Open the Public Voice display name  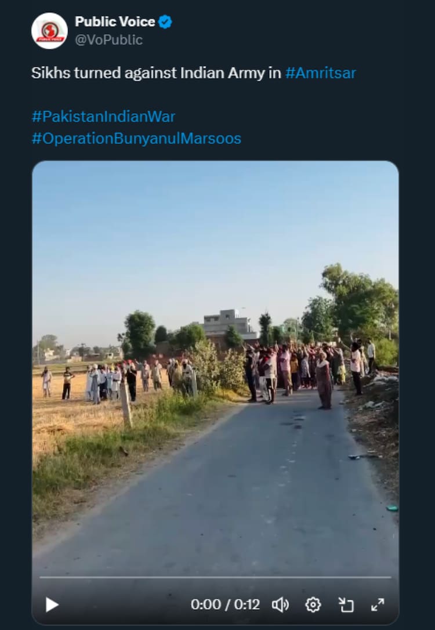coord(115,22)
